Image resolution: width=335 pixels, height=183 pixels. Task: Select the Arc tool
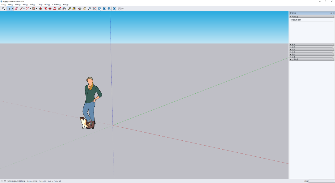pyautogui.click(x=27, y=9)
